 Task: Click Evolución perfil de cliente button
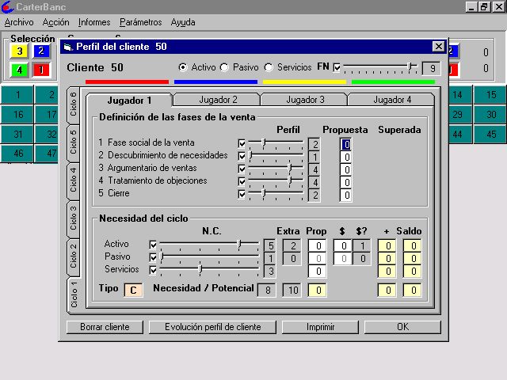tap(213, 327)
